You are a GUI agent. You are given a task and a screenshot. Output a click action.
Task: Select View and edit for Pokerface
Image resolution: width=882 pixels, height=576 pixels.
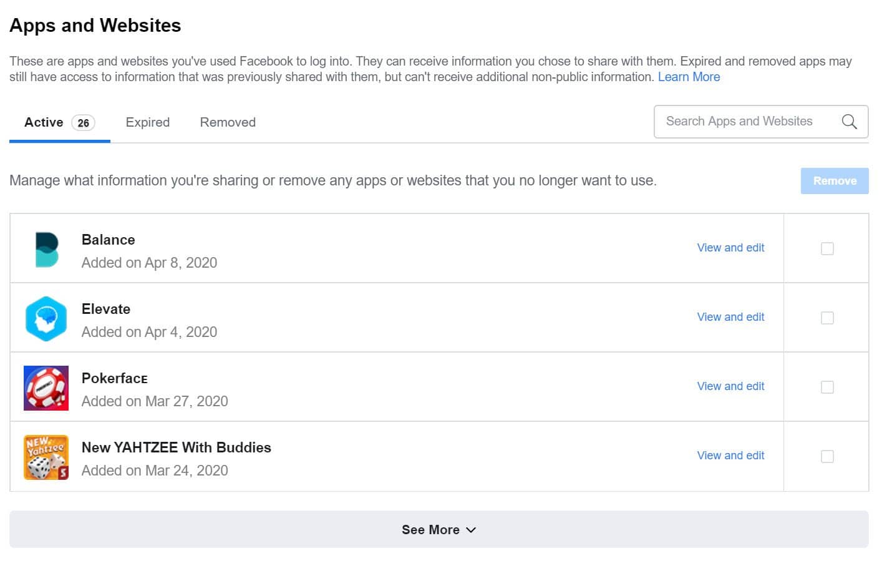[730, 386]
